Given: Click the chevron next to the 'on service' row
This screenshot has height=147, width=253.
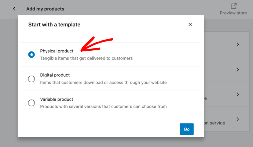Looking at the screenshot, I should click(x=238, y=119).
